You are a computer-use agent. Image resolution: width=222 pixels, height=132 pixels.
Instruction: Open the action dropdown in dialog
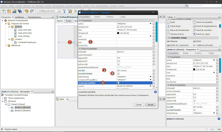[x=151, y=24]
